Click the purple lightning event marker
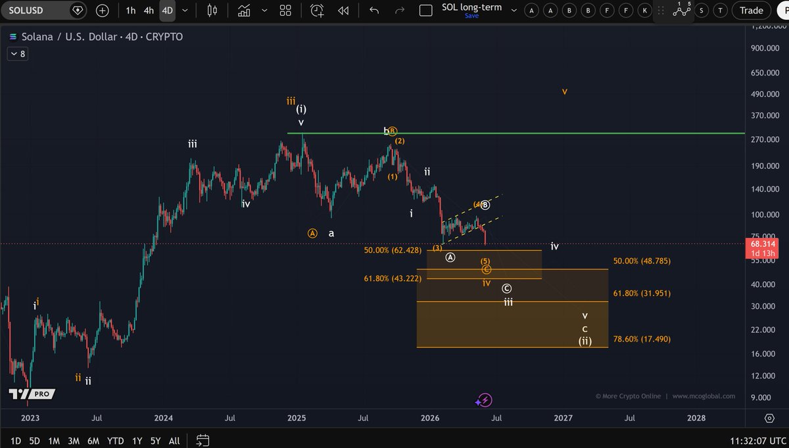Viewport: 789px width, 448px height. pos(485,400)
